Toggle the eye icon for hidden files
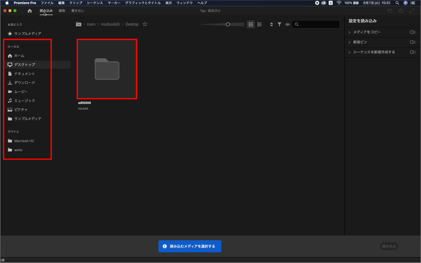 (x=288, y=24)
